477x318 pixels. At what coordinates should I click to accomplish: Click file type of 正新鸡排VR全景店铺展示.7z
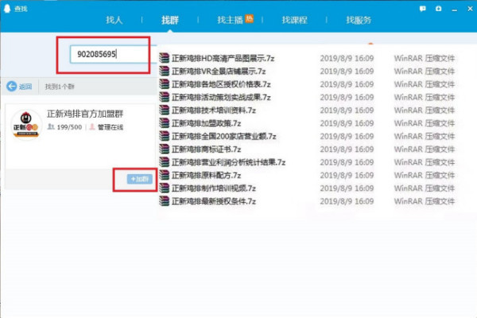425,72
